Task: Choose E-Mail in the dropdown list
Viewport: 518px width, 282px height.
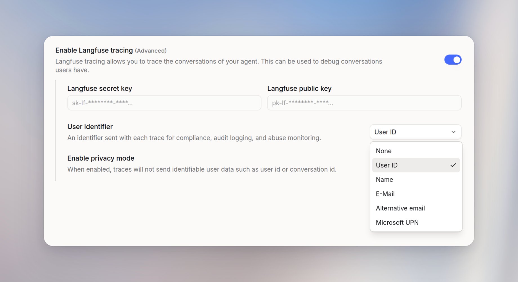Action: (x=416, y=194)
